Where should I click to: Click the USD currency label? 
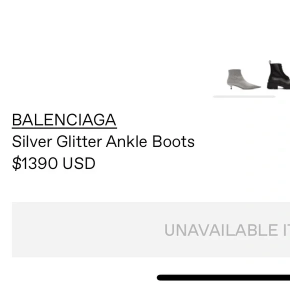click(79, 163)
